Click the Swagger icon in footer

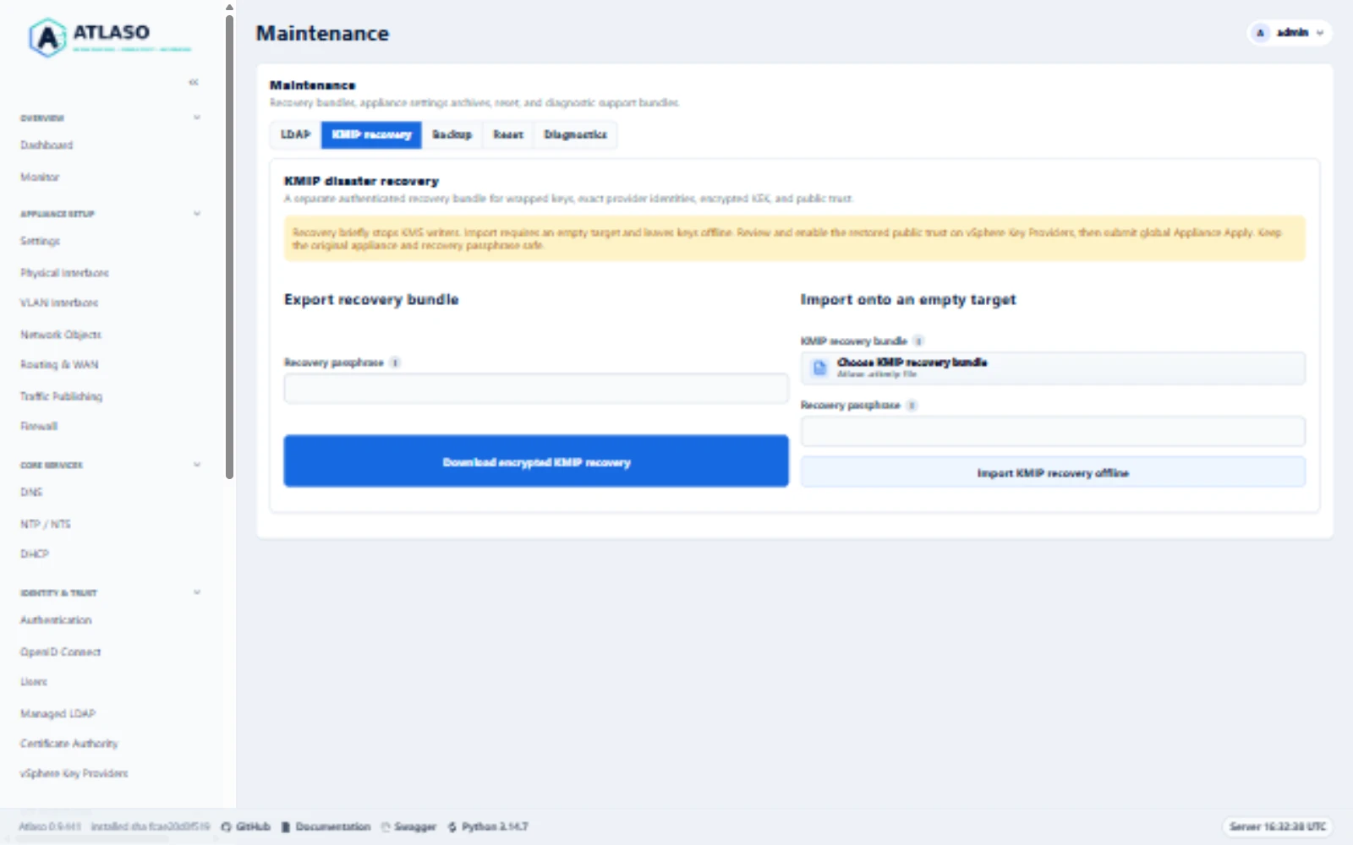386,826
